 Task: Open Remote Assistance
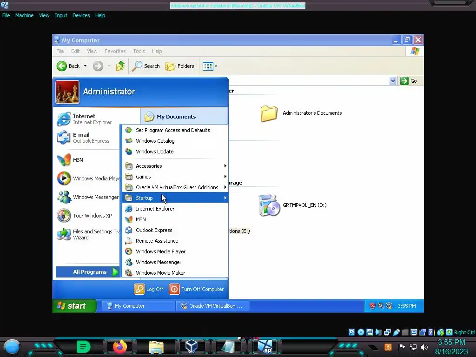175,241
